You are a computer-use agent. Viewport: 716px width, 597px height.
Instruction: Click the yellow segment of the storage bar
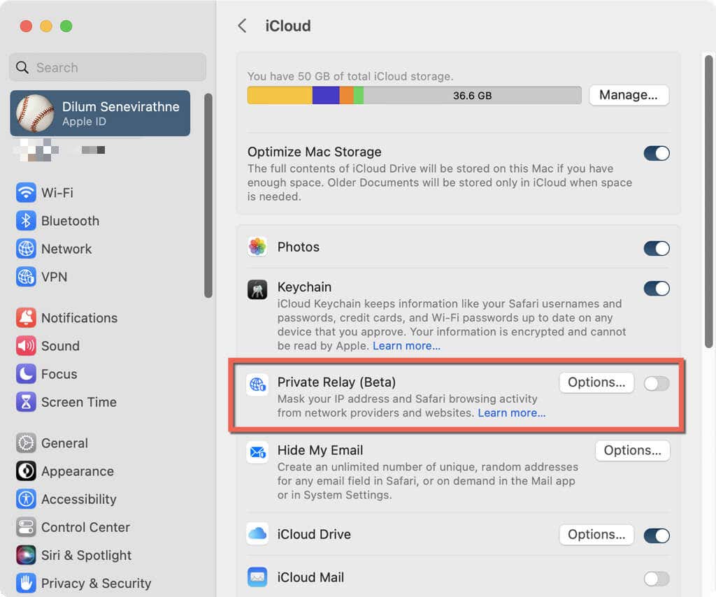click(x=280, y=95)
